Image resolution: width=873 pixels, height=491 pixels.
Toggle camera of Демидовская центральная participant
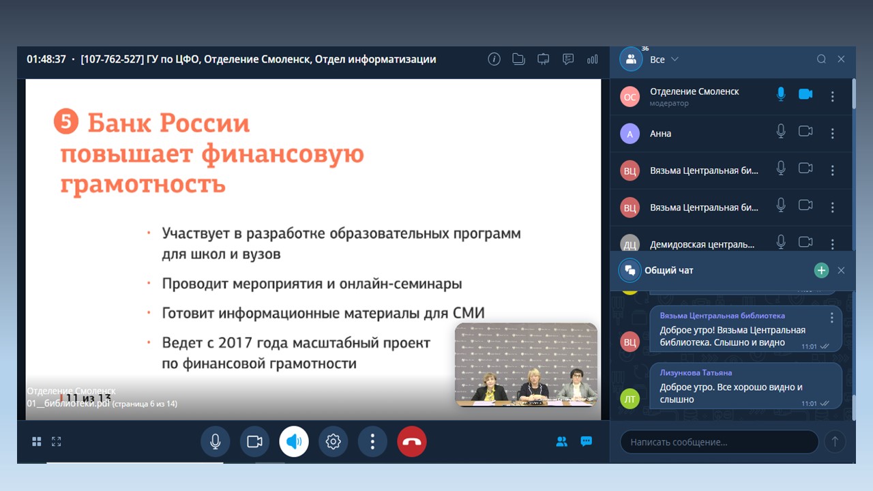tap(805, 241)
